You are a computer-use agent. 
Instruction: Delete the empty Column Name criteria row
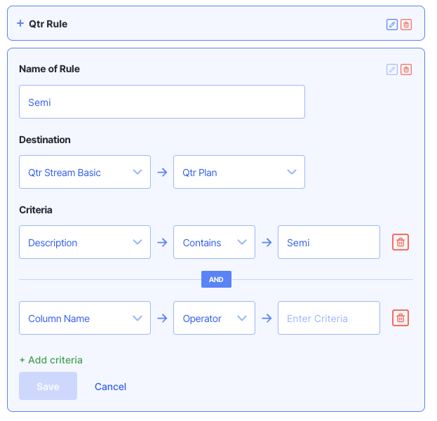(401, 318)
